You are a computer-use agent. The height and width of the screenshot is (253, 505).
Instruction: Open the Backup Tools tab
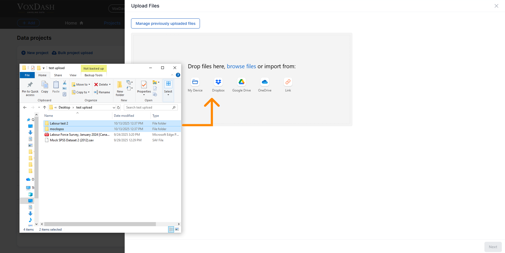click(93, 75)
